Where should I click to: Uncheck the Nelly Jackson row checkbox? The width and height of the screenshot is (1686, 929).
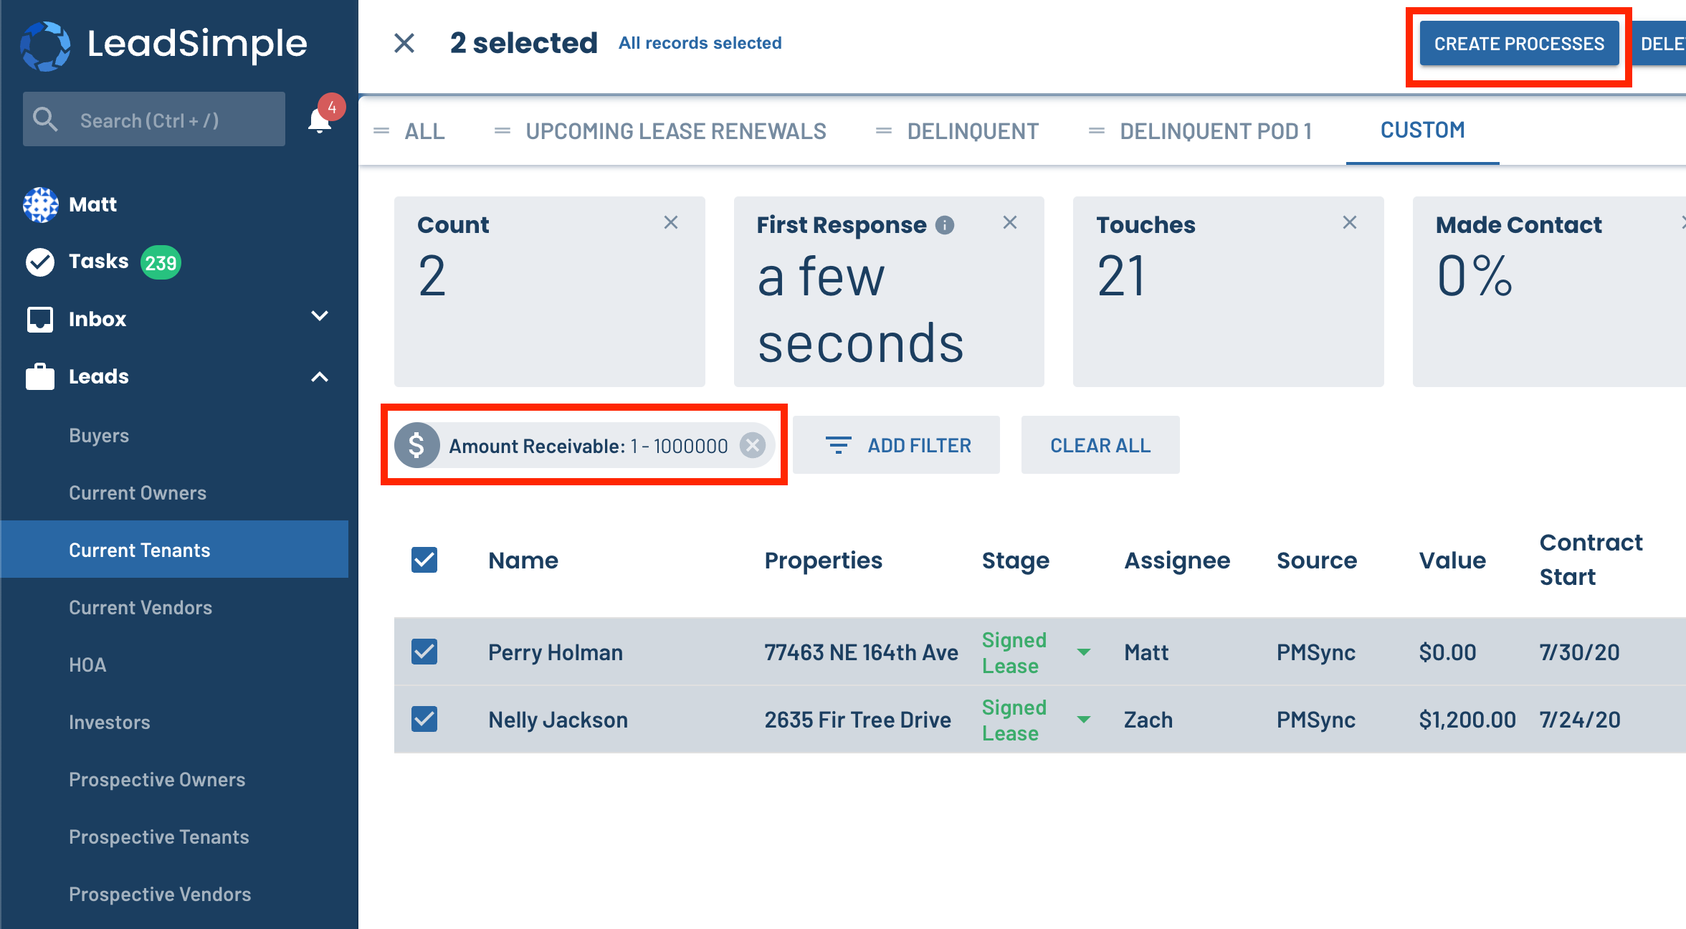424,719
